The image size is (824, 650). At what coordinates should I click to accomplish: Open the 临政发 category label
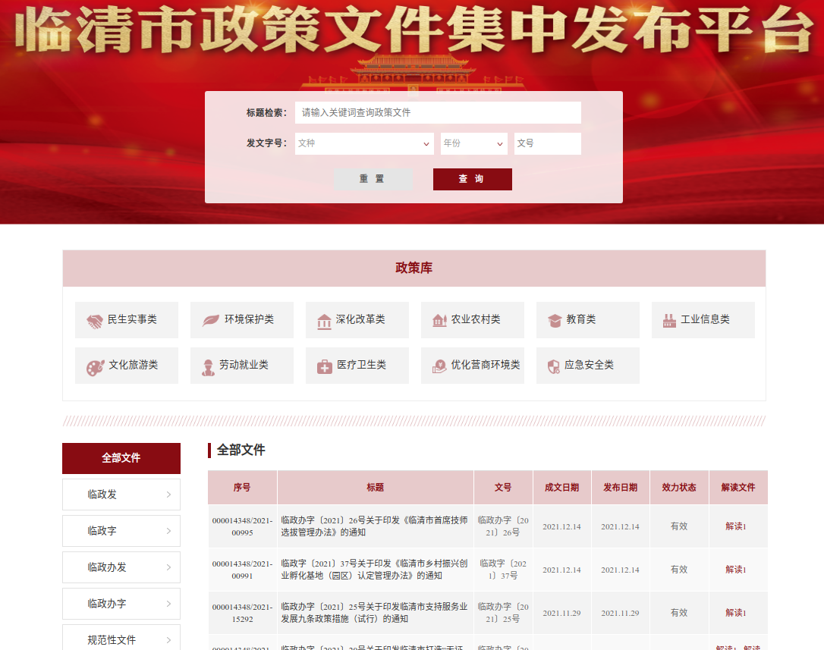[102, 495]
